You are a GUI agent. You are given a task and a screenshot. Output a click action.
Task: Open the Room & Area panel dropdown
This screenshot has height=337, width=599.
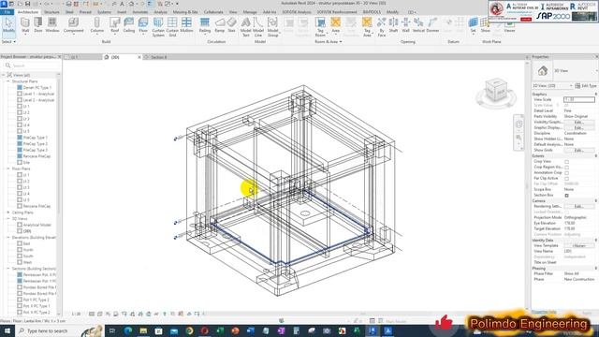(x=329, y=41)
